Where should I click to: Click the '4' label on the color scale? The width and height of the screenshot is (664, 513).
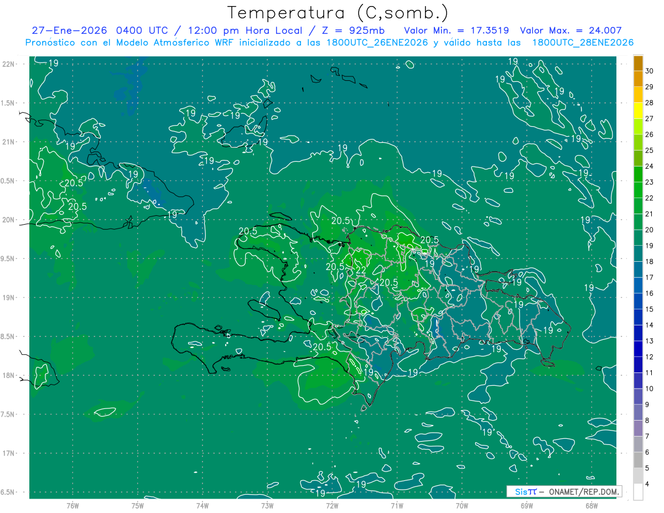tap(648, 484)
